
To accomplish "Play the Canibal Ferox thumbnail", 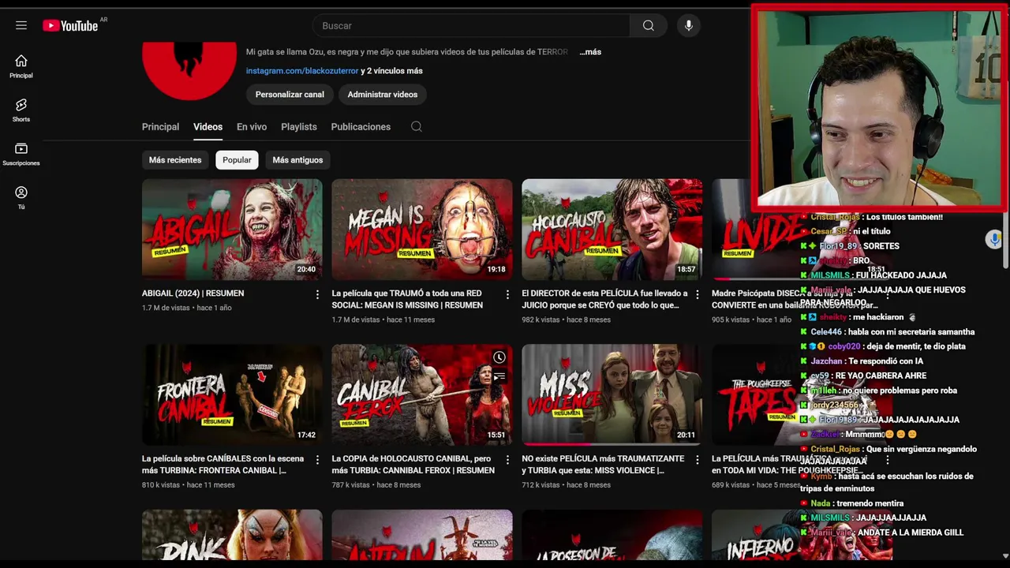I will tap(422, 394).
